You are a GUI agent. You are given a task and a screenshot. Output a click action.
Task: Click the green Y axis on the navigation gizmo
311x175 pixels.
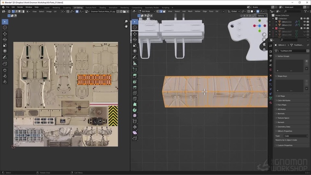260,31
